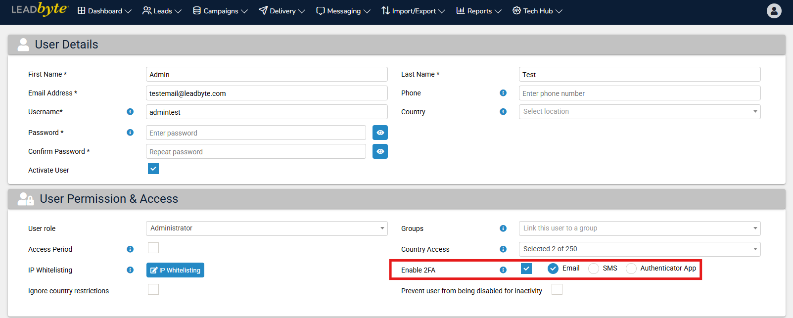Click the Username input field
This screenshot has height=318, width=793.
click(x=267, y=112)
